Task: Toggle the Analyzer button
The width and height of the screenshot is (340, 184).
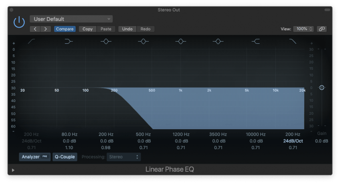Action: pyautogui.click(x=35, y=157)
